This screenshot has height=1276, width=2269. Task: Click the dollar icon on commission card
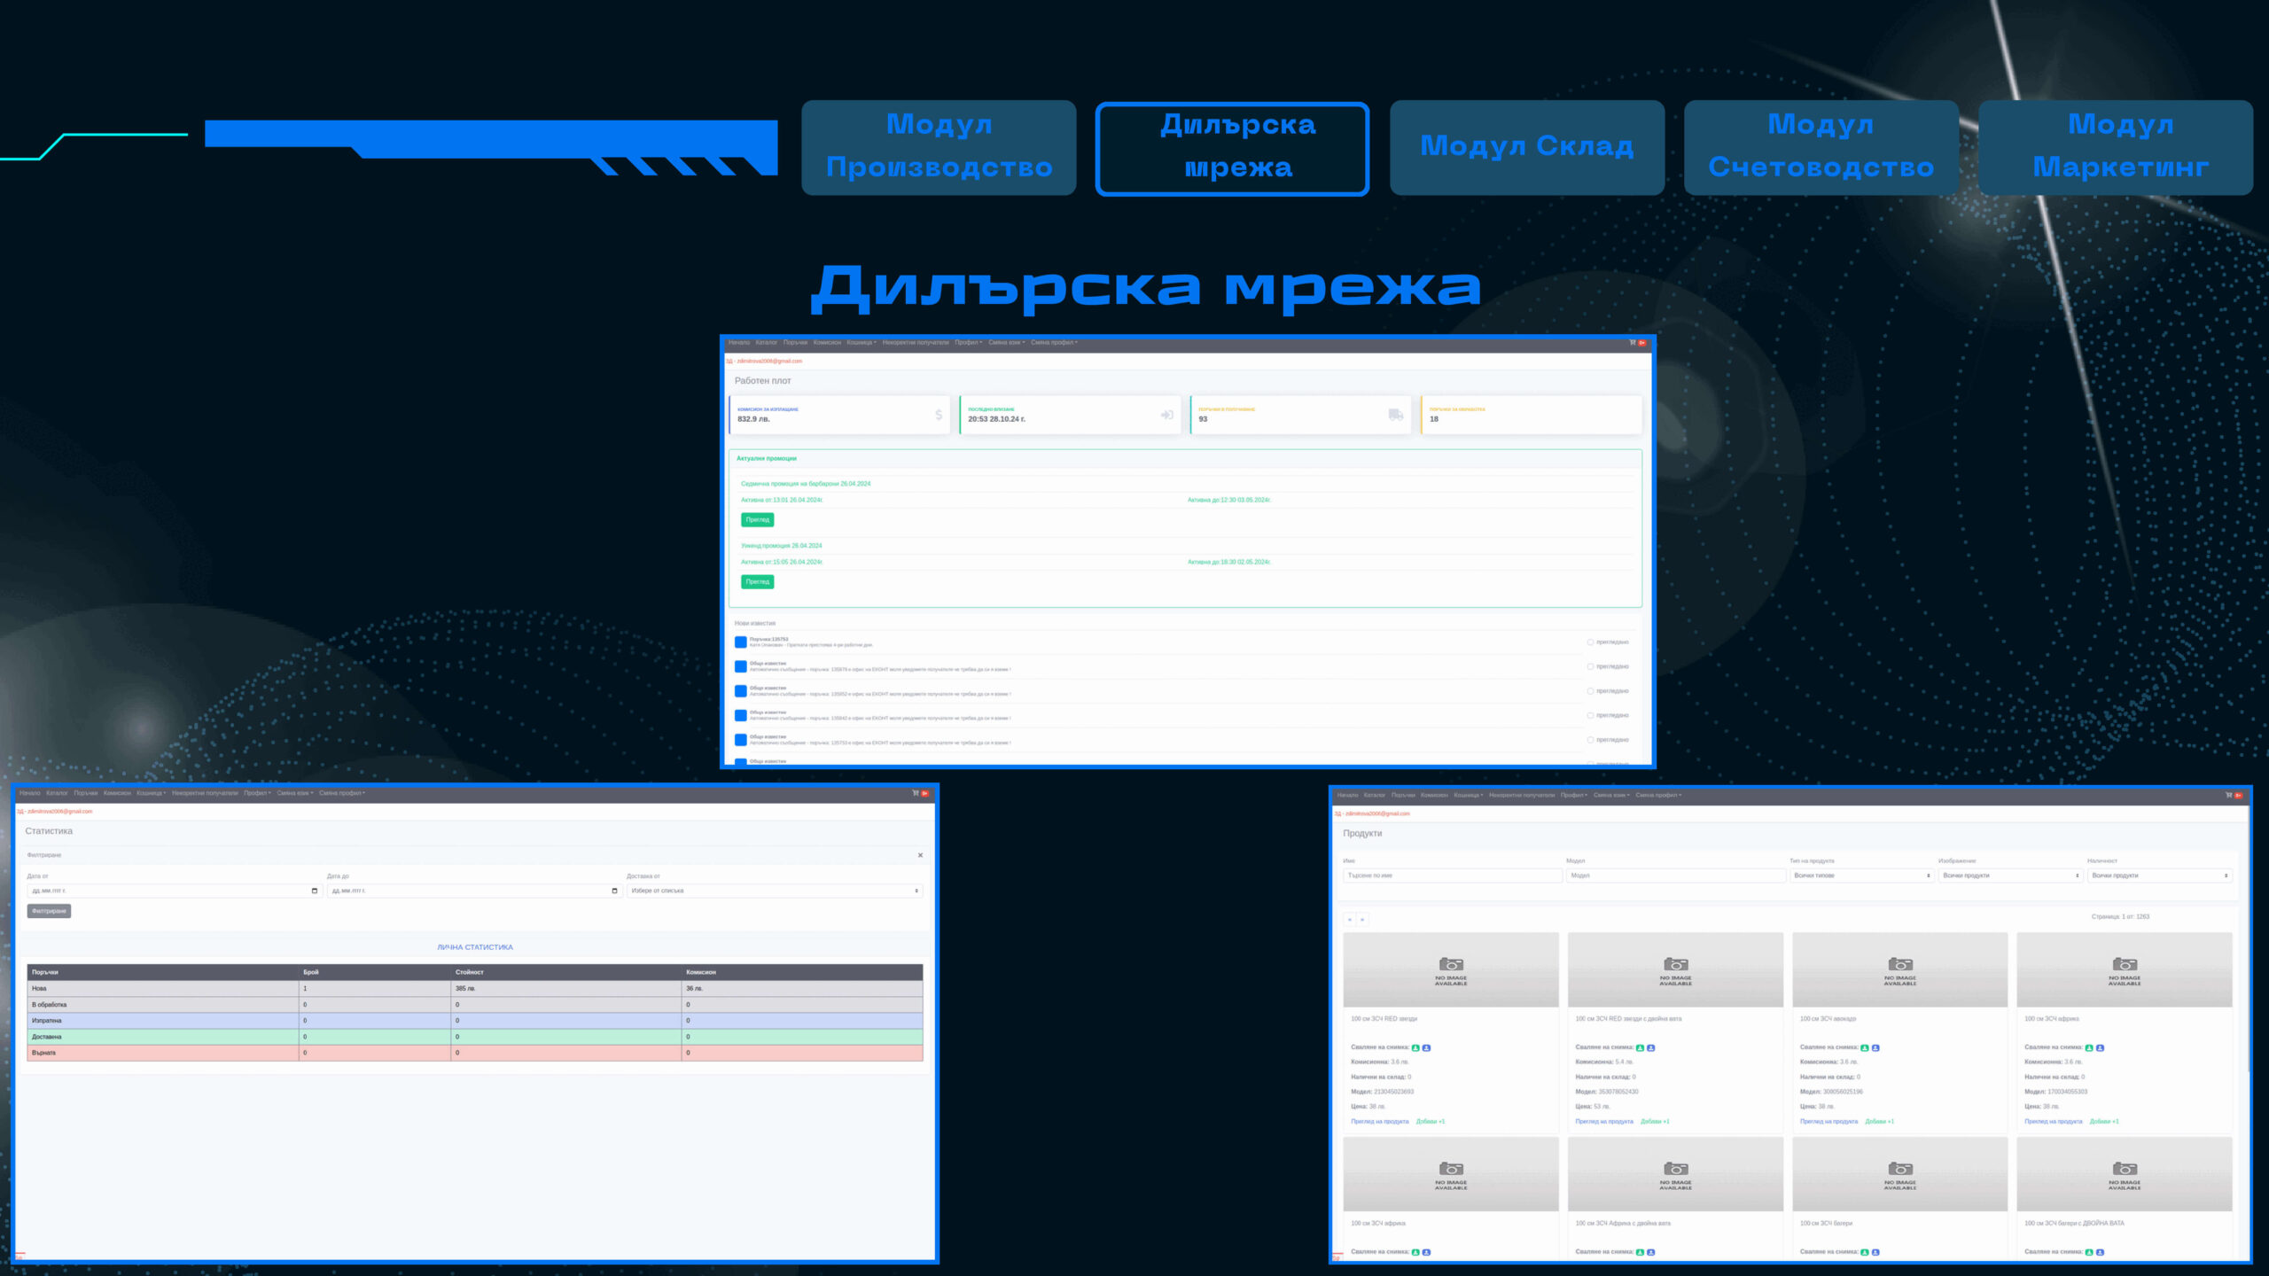(939, 415)
